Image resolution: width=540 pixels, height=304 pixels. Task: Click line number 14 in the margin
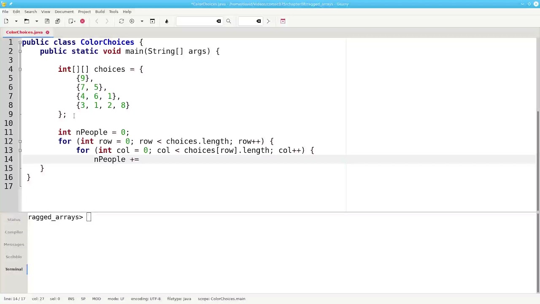pyautogui.click(x=8, y=159)
